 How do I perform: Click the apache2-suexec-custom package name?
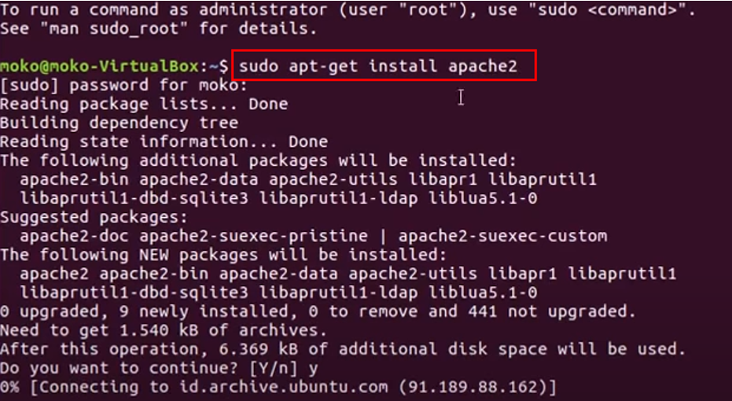(502, 236)
